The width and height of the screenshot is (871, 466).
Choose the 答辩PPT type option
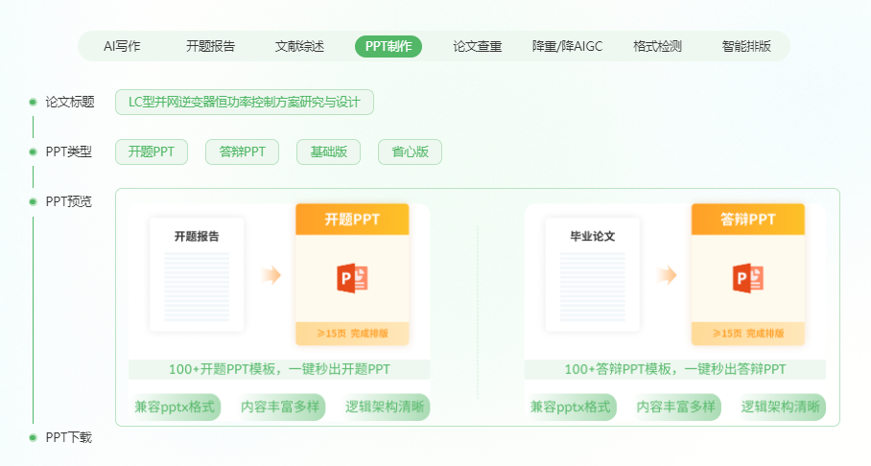pos(242,152)
